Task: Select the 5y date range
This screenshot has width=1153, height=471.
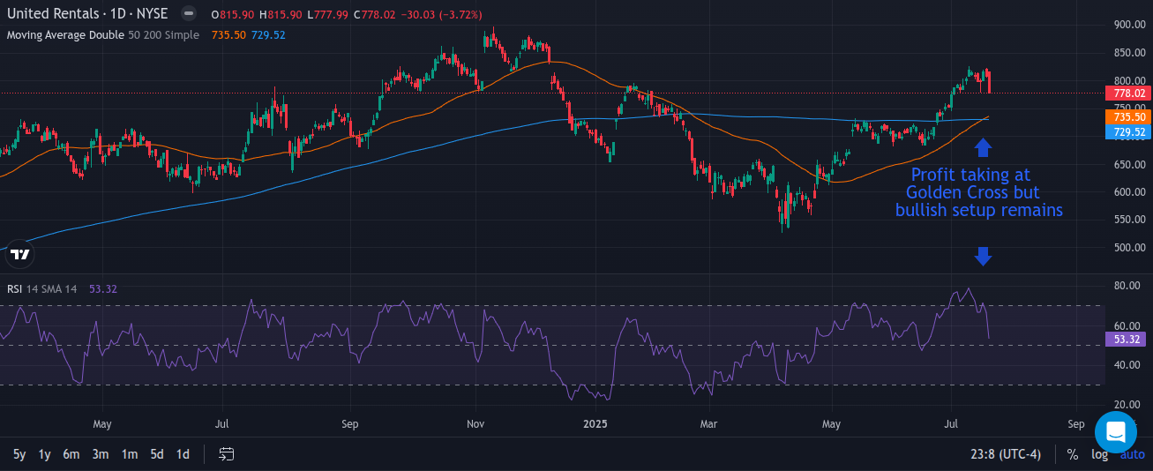Action: click(x=19, y=454)
